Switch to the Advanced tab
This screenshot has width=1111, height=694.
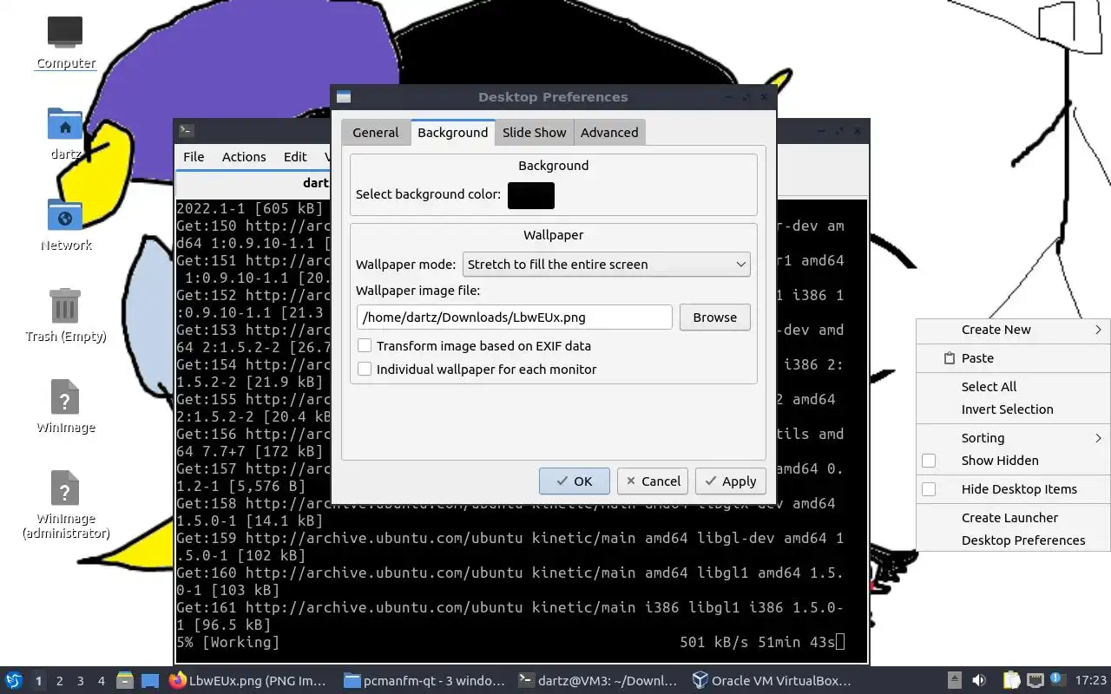tap(609, 133)
